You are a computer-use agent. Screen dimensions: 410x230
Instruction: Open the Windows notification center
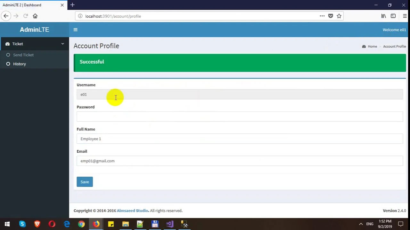[x=401, y=224]
